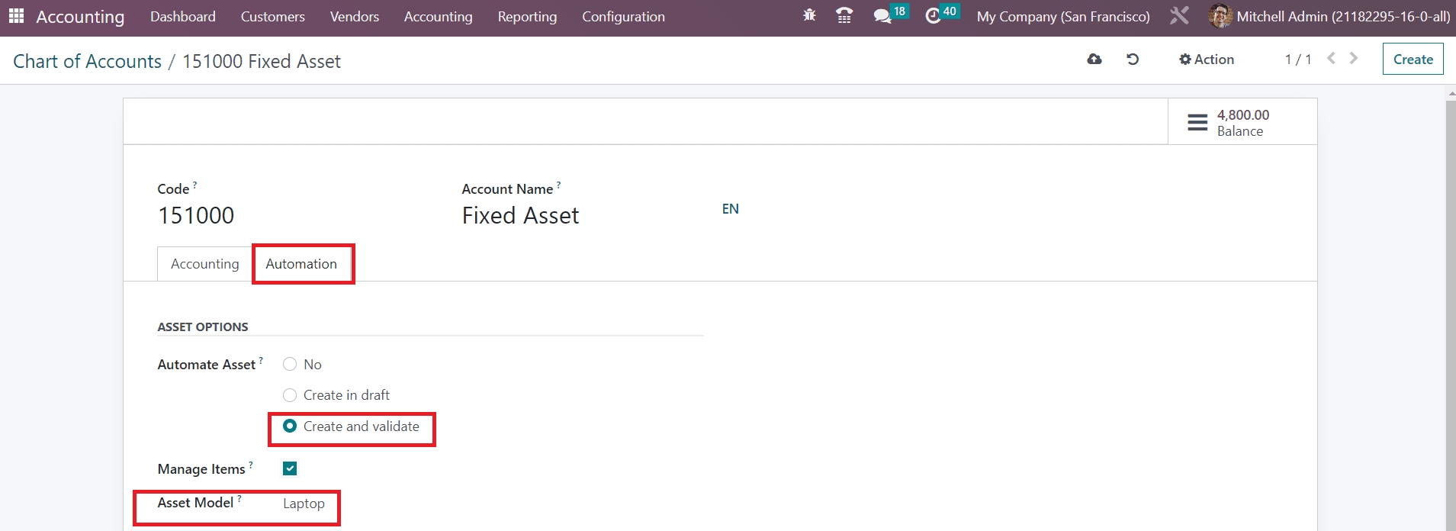Open the 4,800.00 Balance stat button

1242,122
